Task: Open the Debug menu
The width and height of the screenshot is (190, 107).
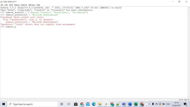Action: pyautogui.click(x=17, y=5)
